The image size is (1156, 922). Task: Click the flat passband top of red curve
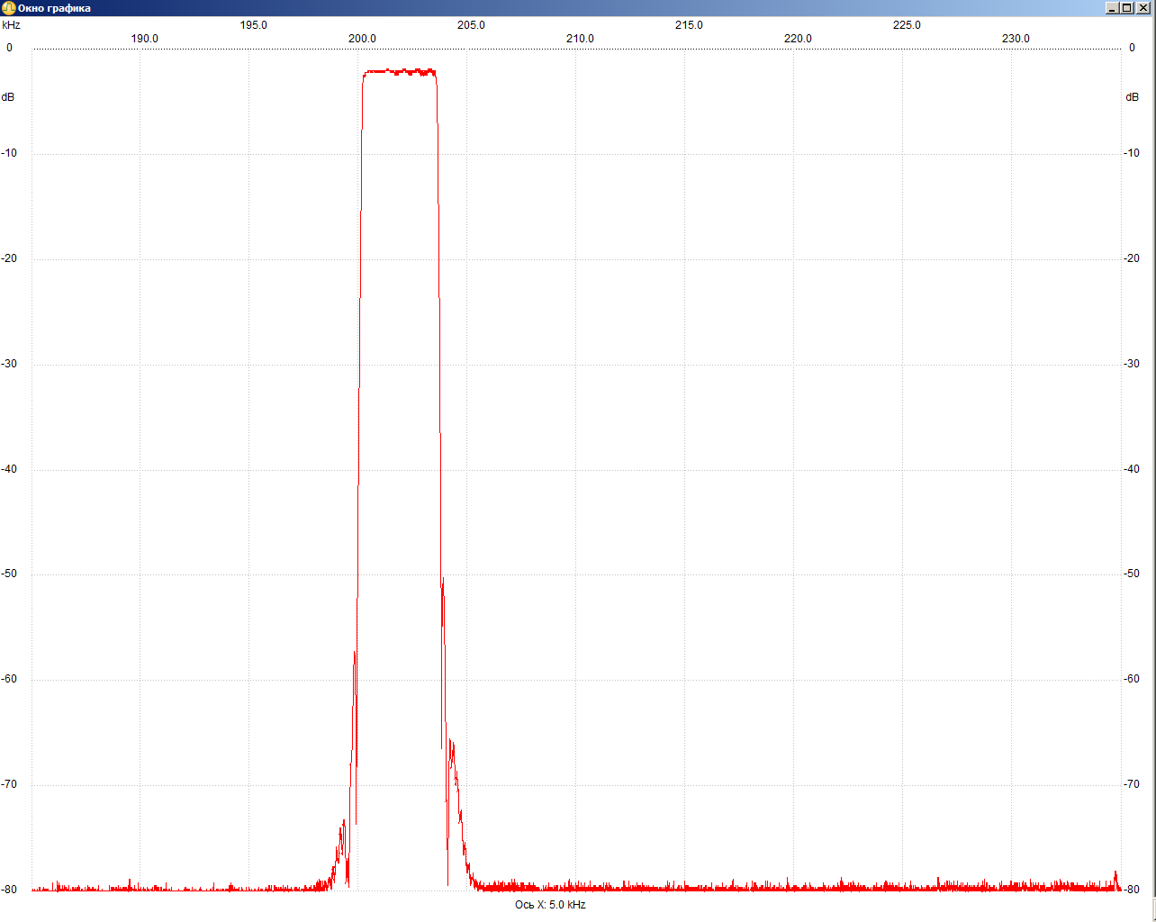coord(399,71)
